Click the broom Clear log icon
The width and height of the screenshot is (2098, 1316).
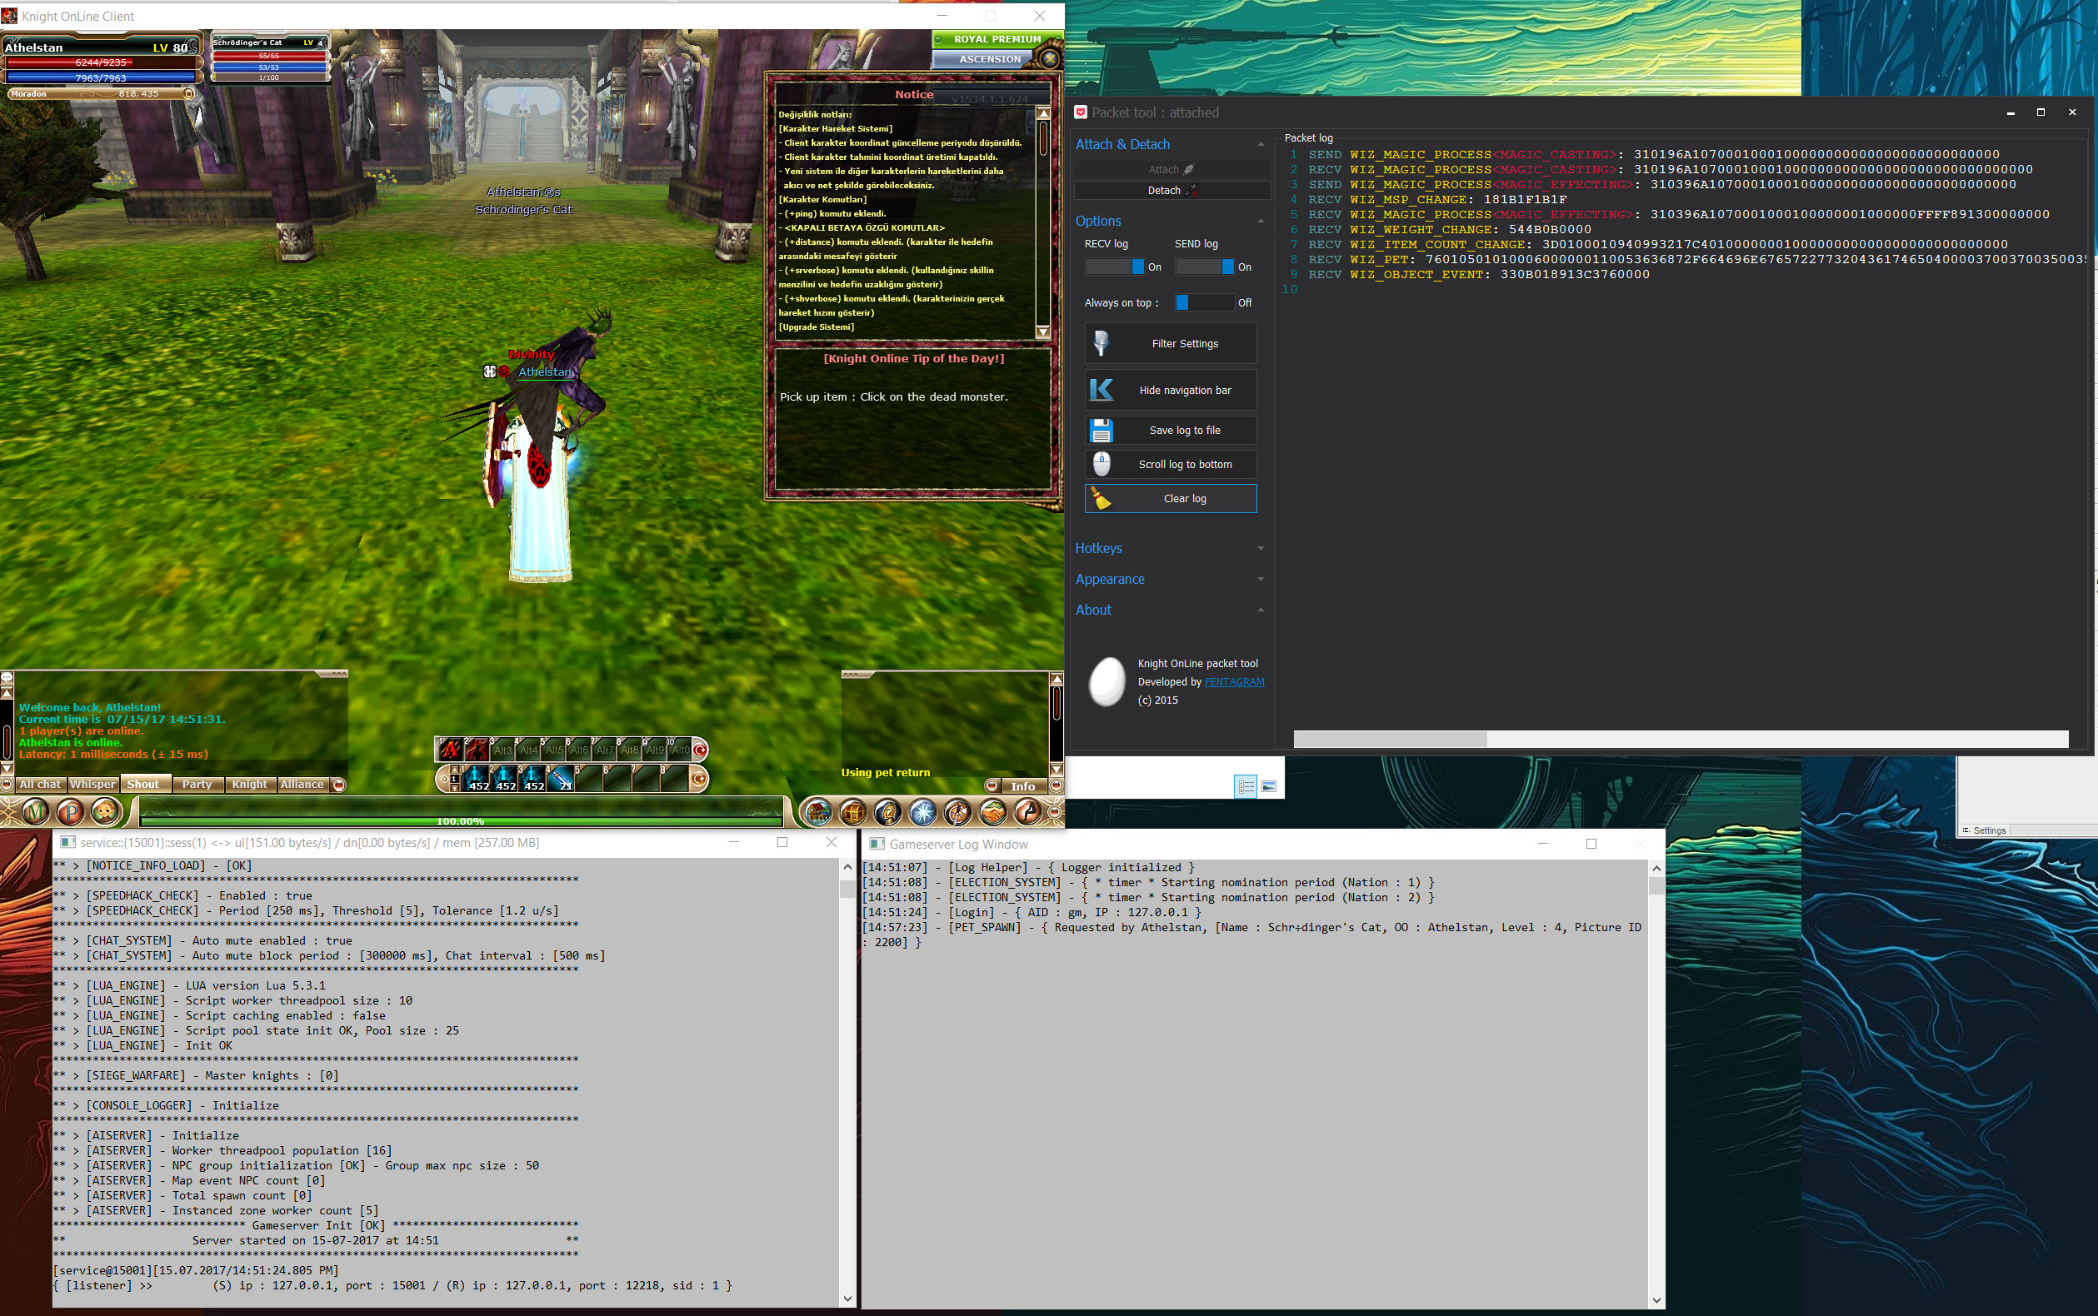pyautogui.click(x=1101, y=499)
